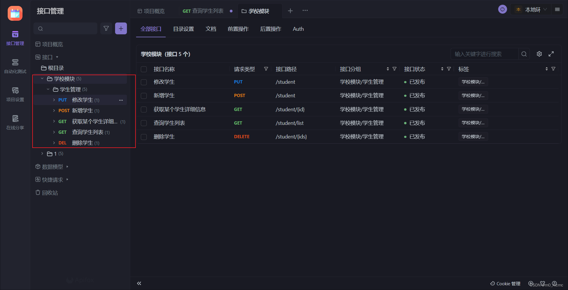
Task: Collapse the sidebar with the double-arrow icon
Action: click(139, 283)
